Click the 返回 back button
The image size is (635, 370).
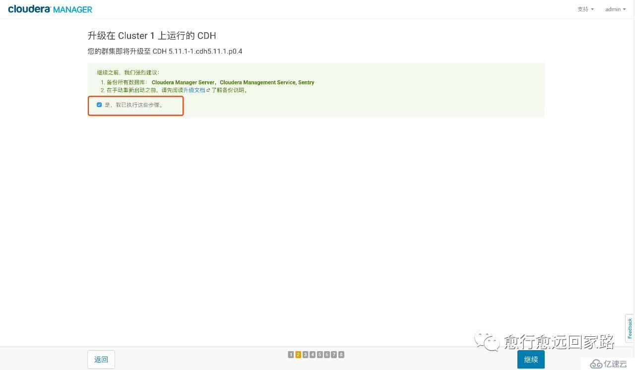pyautogui.click(x=101, y=360)
